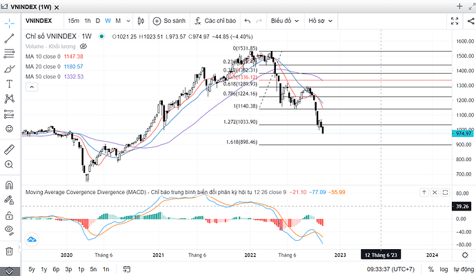The width and height of the screenshot is (476, 276).
Task: Toggle lock all drawing tools
Action: [x=9, y=213]
